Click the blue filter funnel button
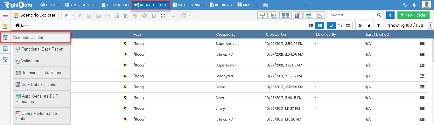 [390, 15]
